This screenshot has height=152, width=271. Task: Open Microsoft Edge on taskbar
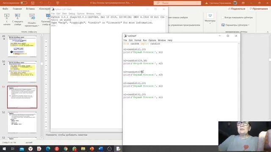(x=48, y=149)
